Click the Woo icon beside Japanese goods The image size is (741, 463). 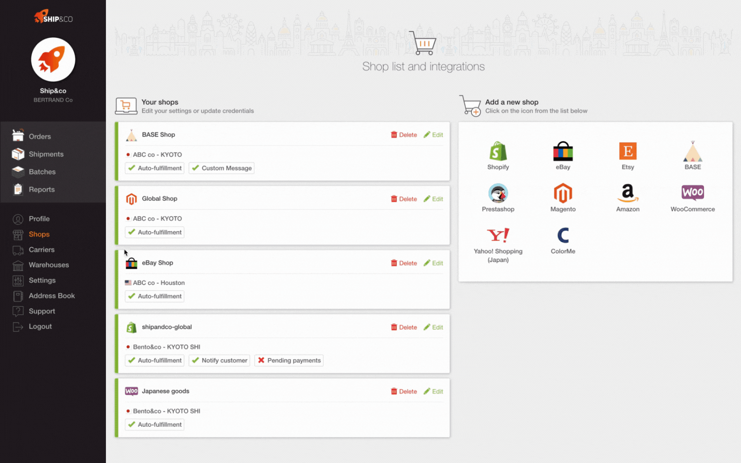click(131, 392)
